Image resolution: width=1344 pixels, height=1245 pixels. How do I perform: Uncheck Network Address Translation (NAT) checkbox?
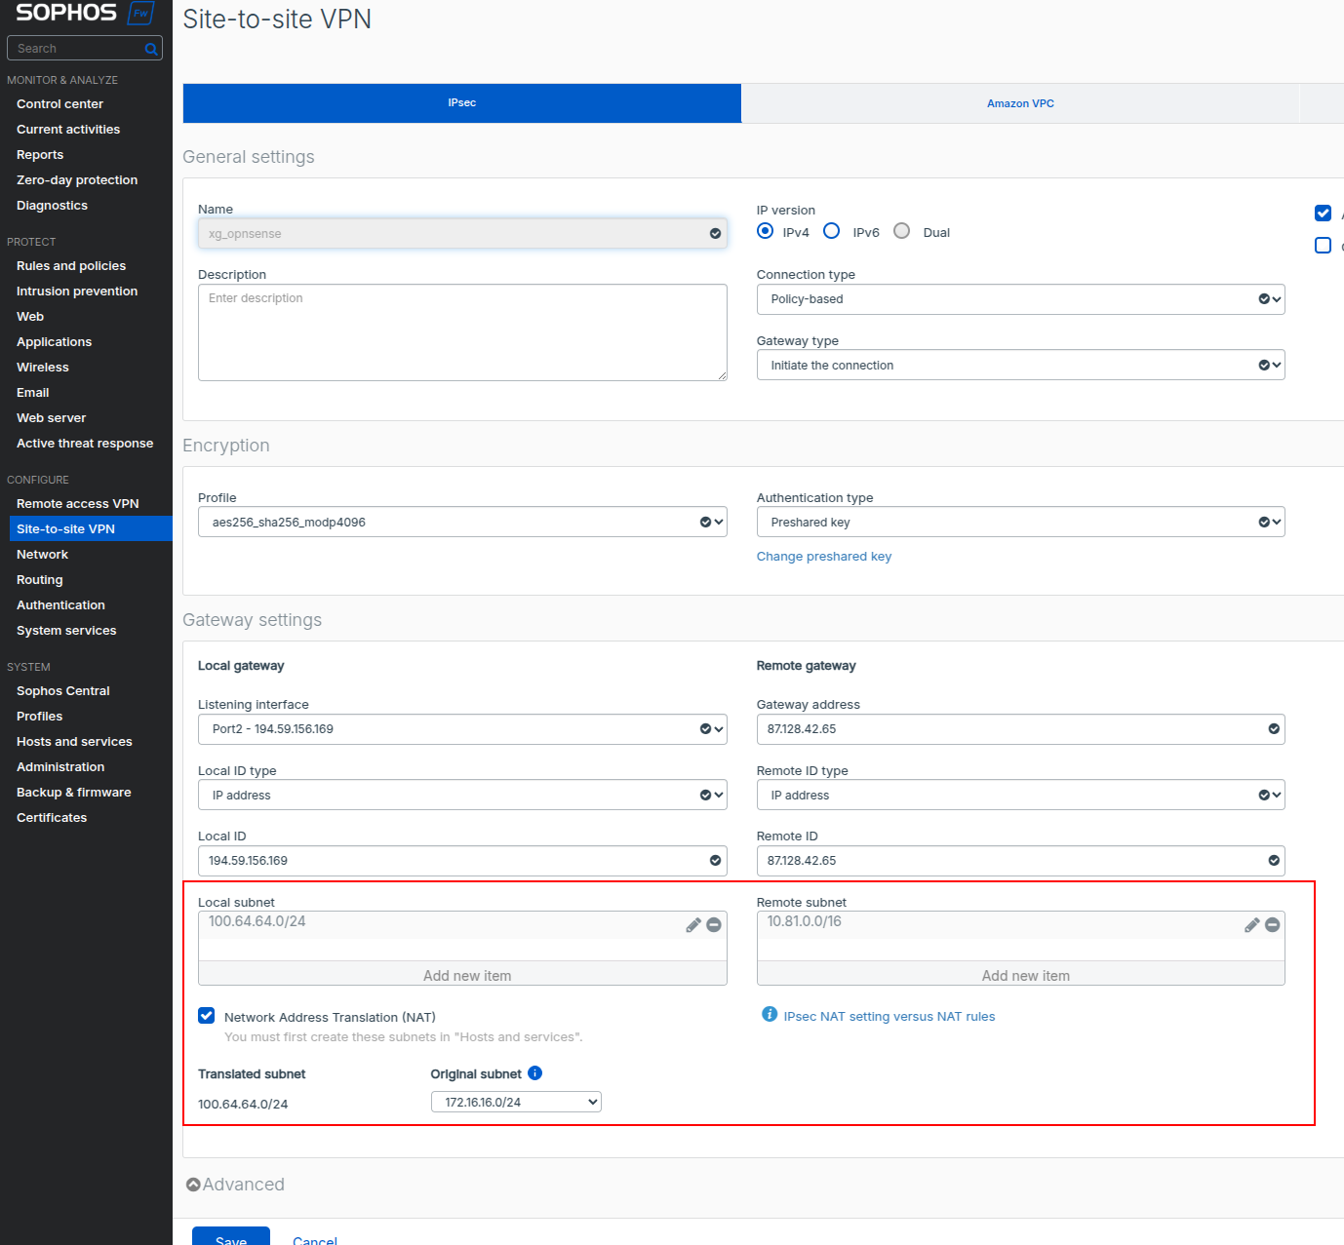pos(207,1016)
